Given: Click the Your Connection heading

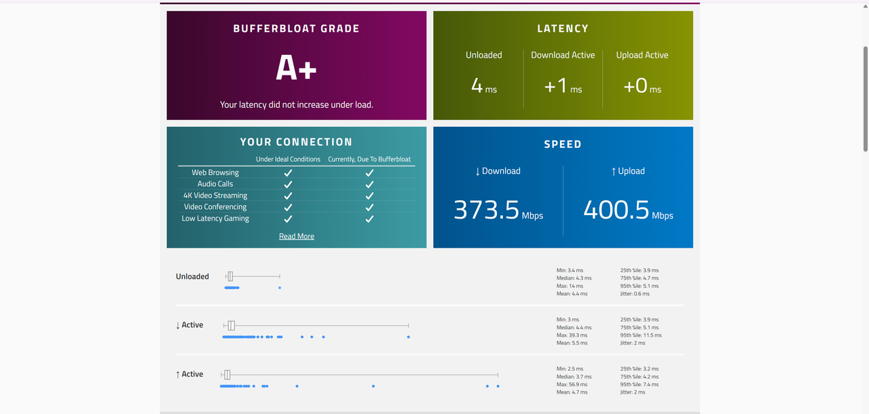Looking at the screenshot, I should click(x=297, y=142).
